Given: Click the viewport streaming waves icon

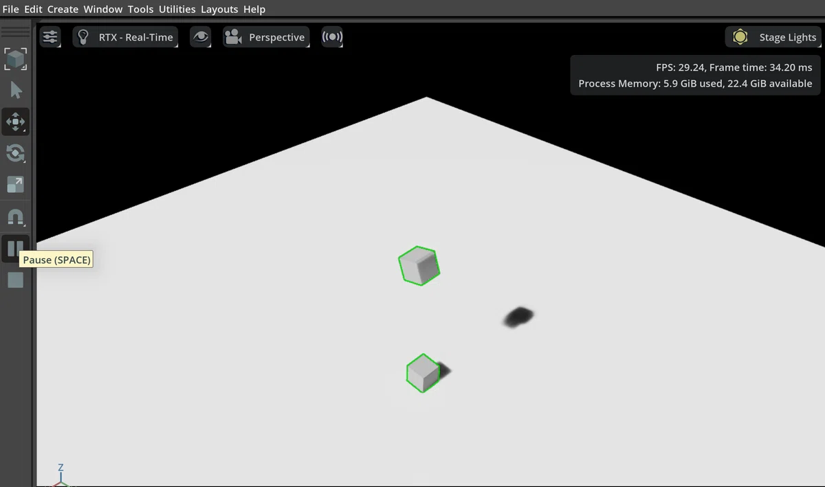Looking at the screenshot, I should click(x=332, y=37).
